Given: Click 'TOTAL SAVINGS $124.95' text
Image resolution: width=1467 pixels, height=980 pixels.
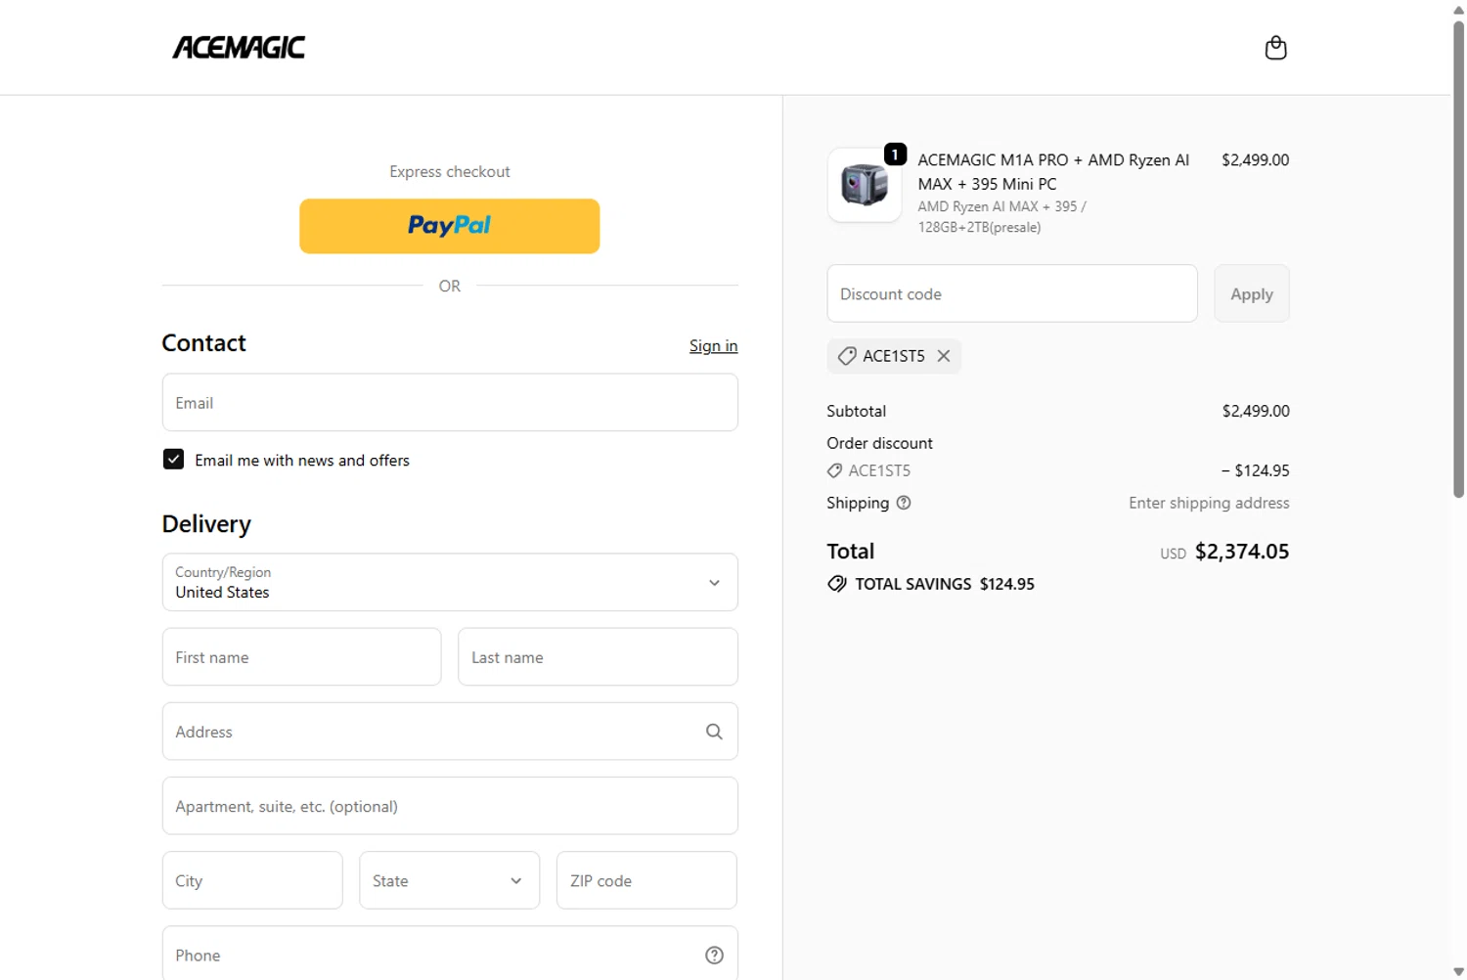Looking at the screenshot, I should pyautogui.click(x=945, y=584).
